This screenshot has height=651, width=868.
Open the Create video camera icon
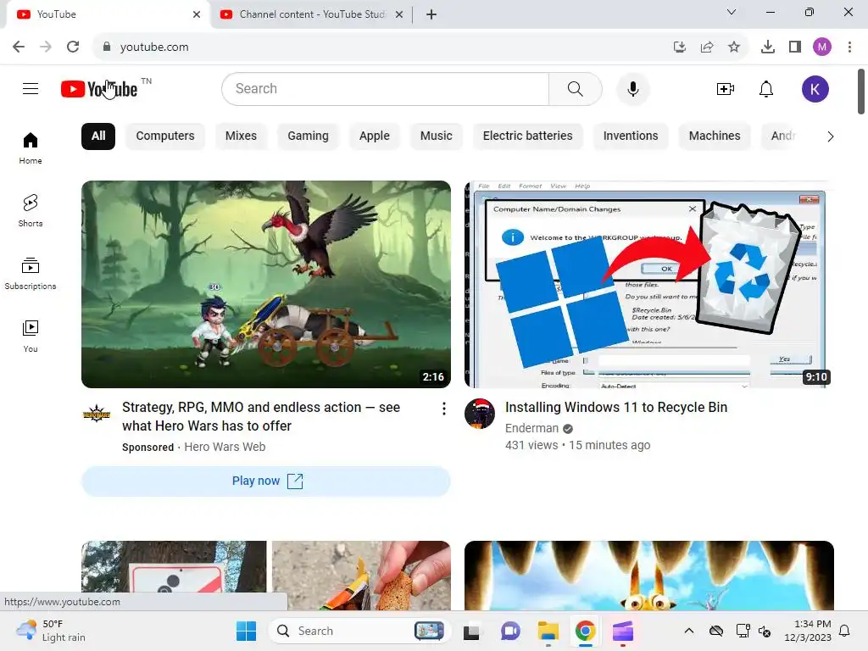pyautogui.click(x=726, y=88)
